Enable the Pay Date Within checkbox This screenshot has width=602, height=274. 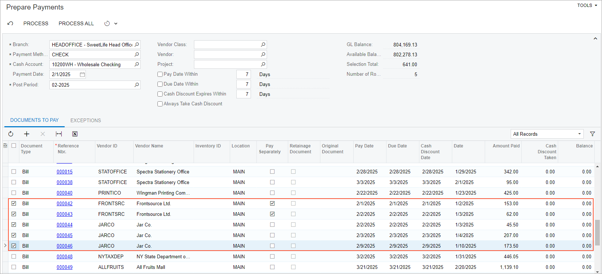pos(160,74)
